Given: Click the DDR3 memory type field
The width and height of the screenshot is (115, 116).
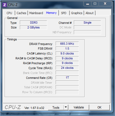Looking at the screenshot, I should click(34, 22).
